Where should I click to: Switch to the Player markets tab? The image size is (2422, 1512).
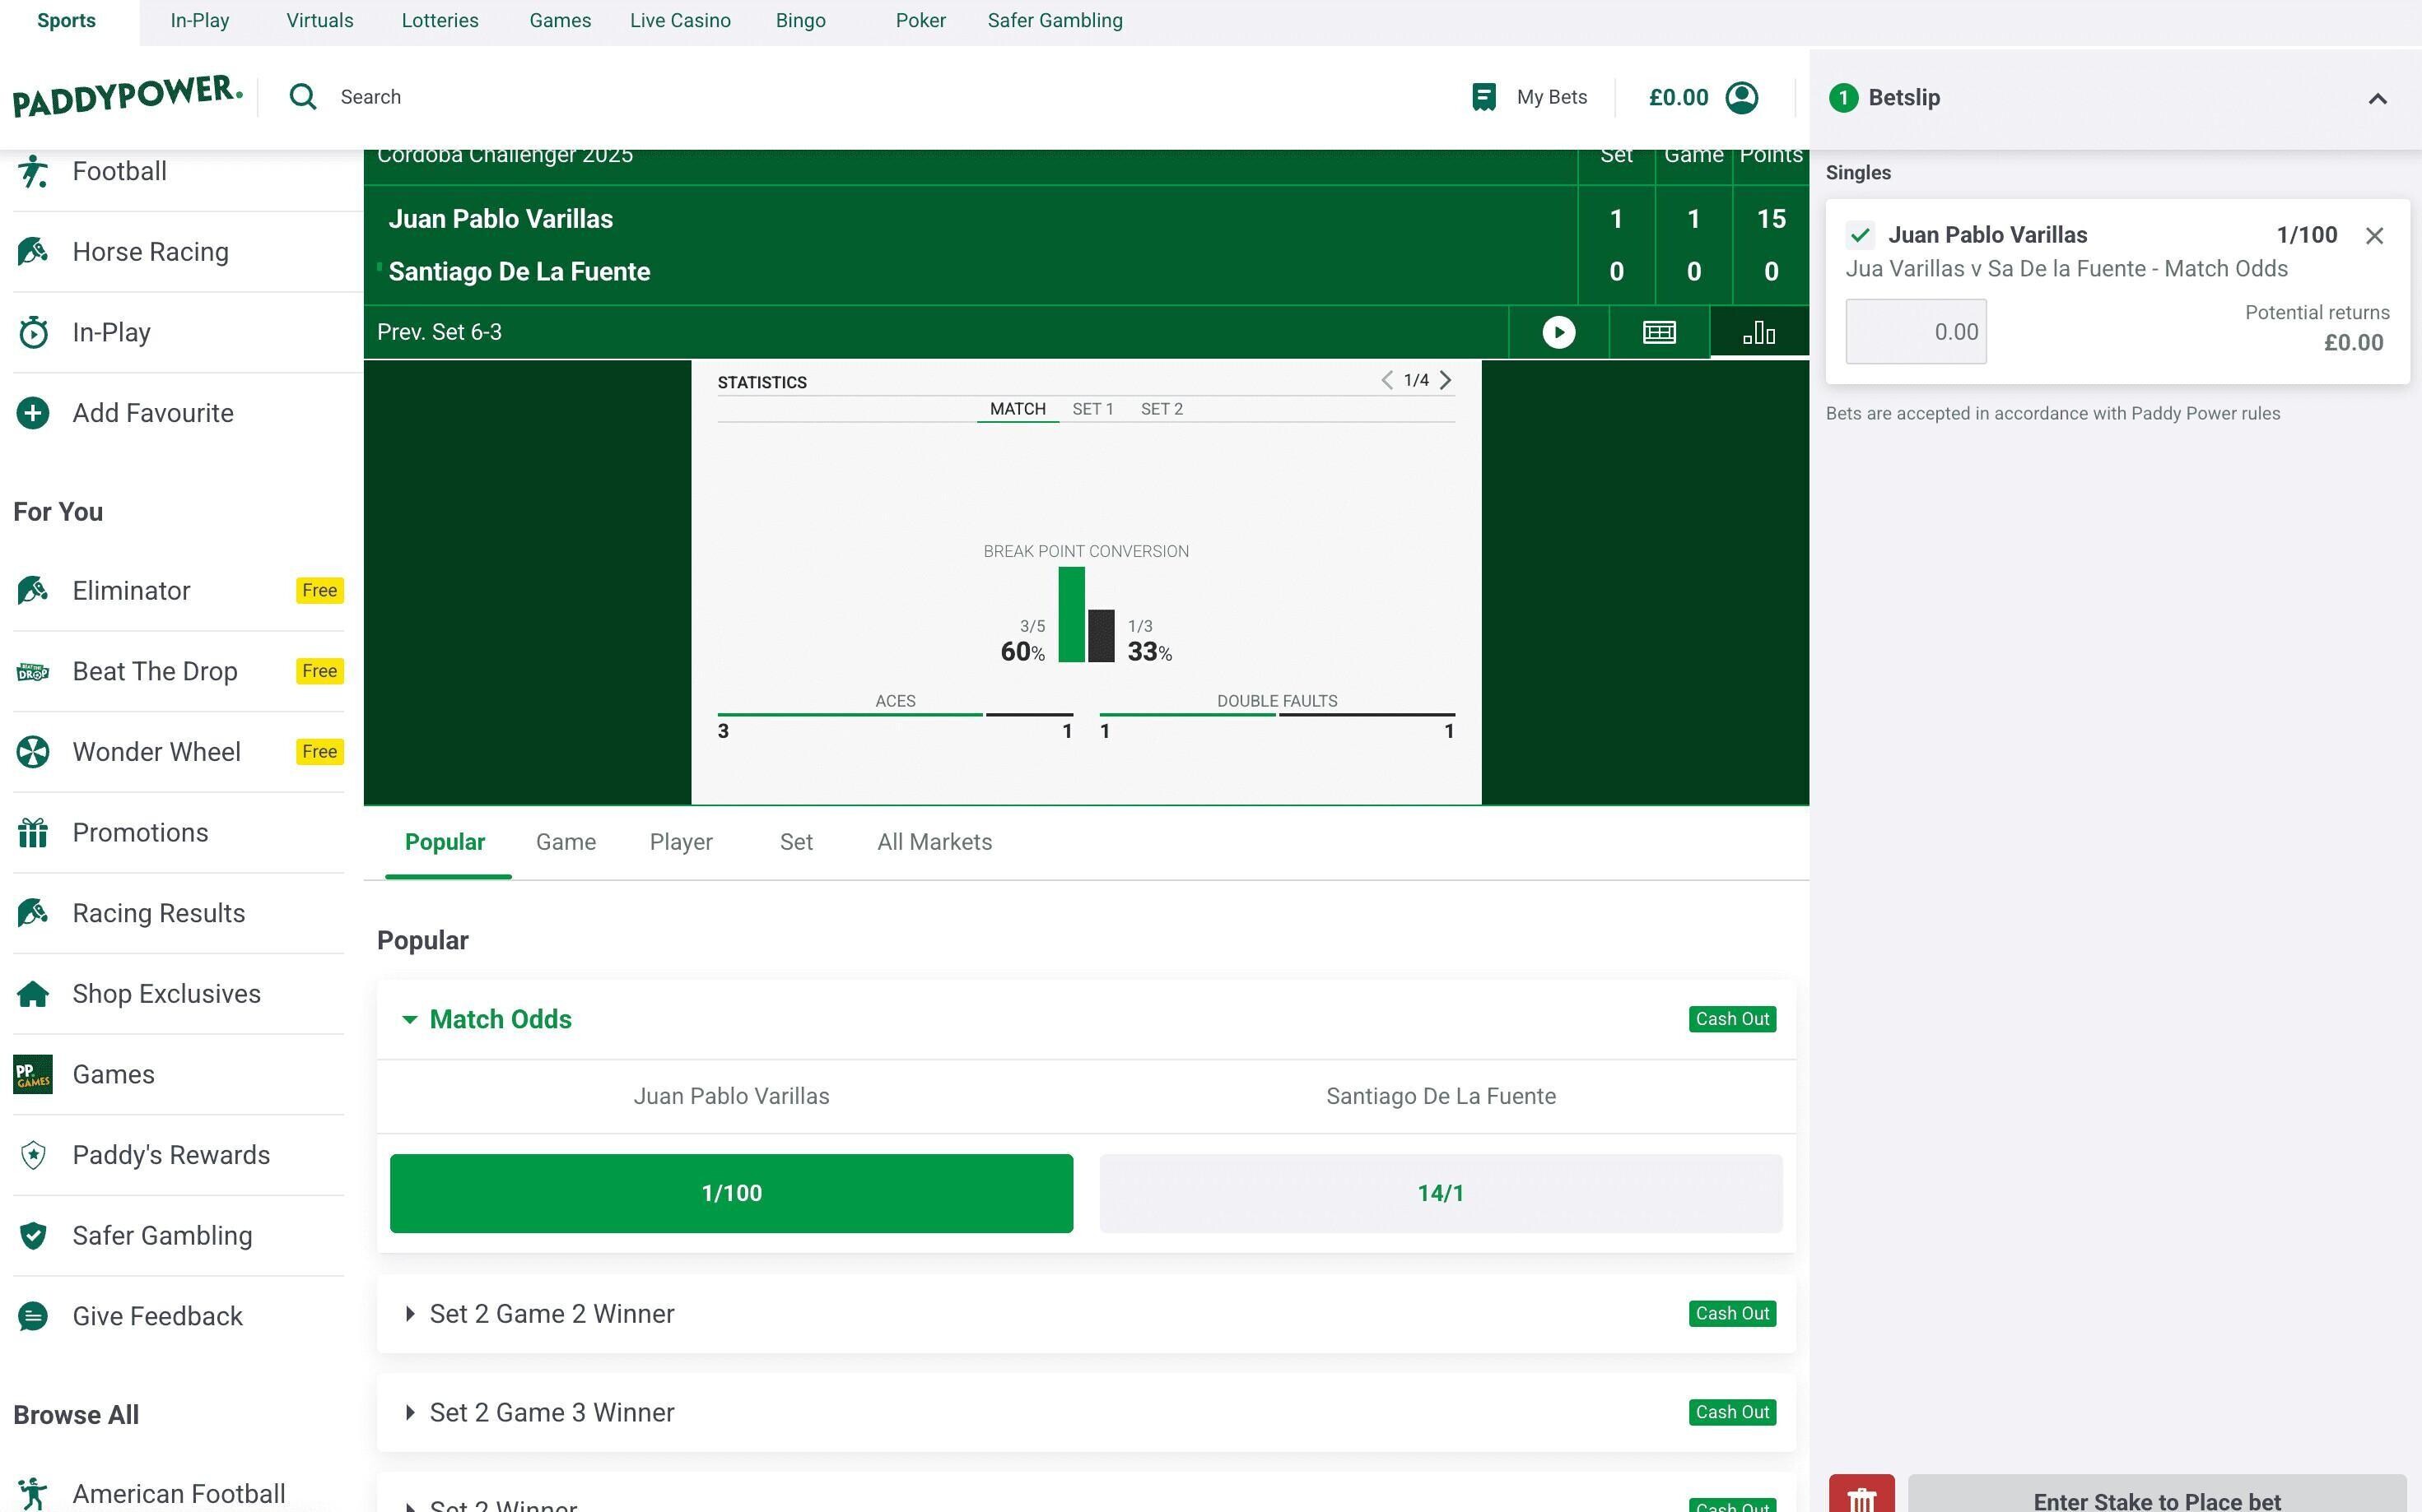[x=681, y=842]
